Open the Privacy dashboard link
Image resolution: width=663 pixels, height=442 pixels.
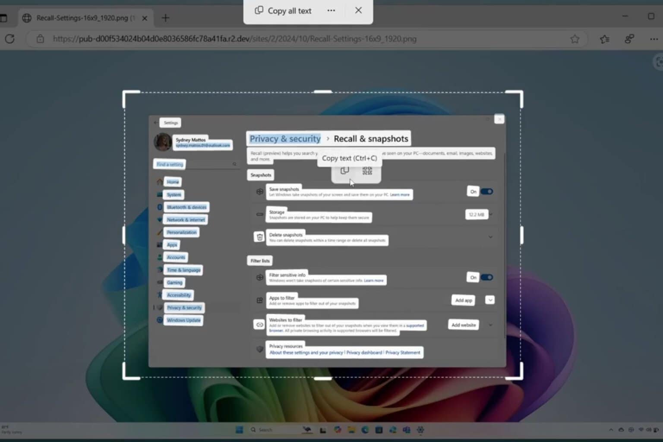coord(364,353)
